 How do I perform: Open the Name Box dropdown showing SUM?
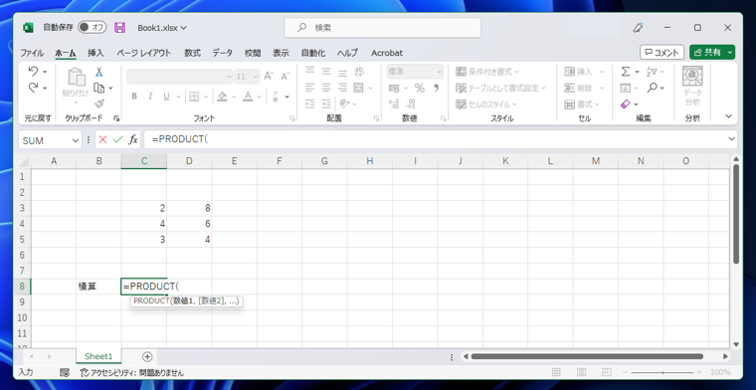pyautogui.click(x=76, y=140)
